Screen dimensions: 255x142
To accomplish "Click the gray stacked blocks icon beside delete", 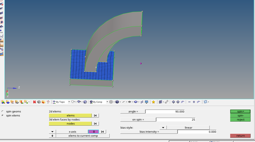I will click(39, 102).
